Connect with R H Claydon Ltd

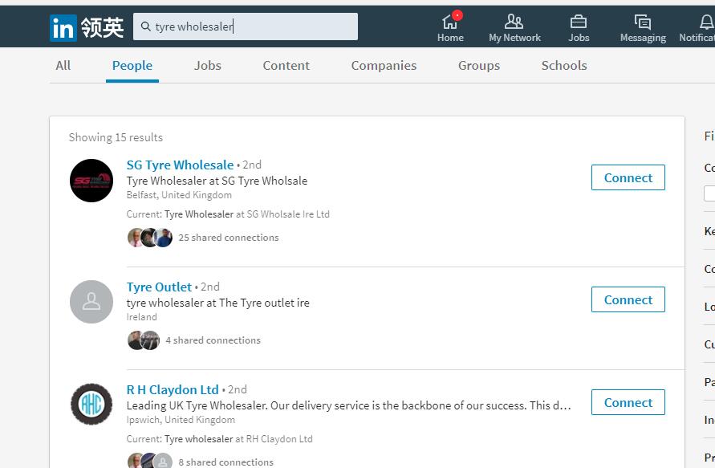(x=628, y=402)
